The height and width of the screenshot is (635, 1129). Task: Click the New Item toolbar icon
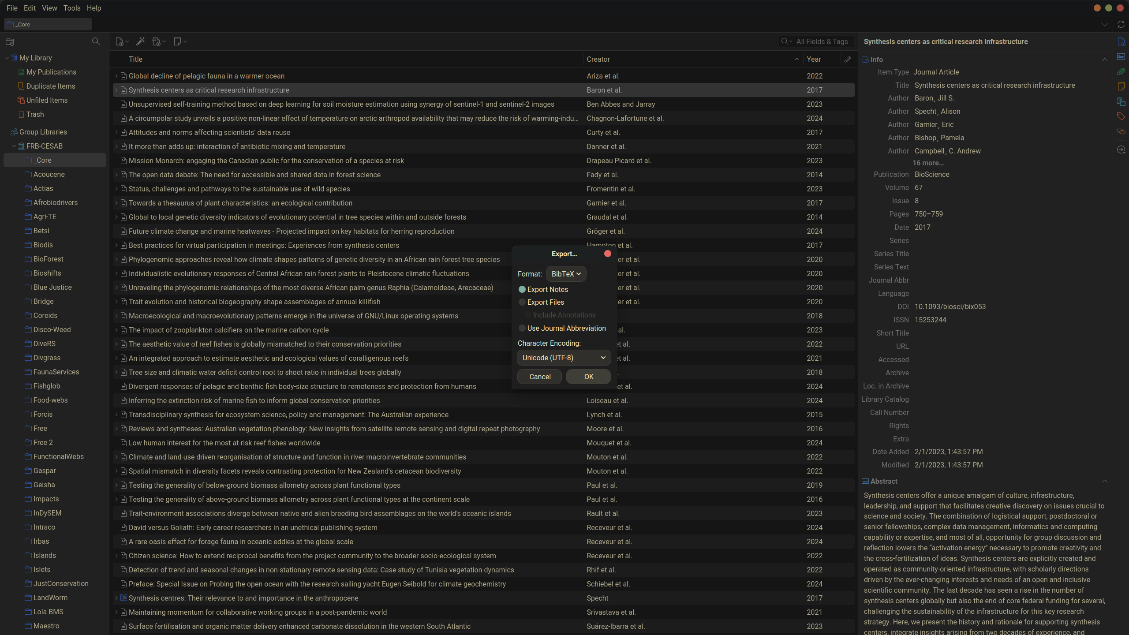120,41
